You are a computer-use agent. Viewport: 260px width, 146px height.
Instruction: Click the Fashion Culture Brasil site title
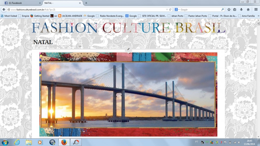[128, 28]
